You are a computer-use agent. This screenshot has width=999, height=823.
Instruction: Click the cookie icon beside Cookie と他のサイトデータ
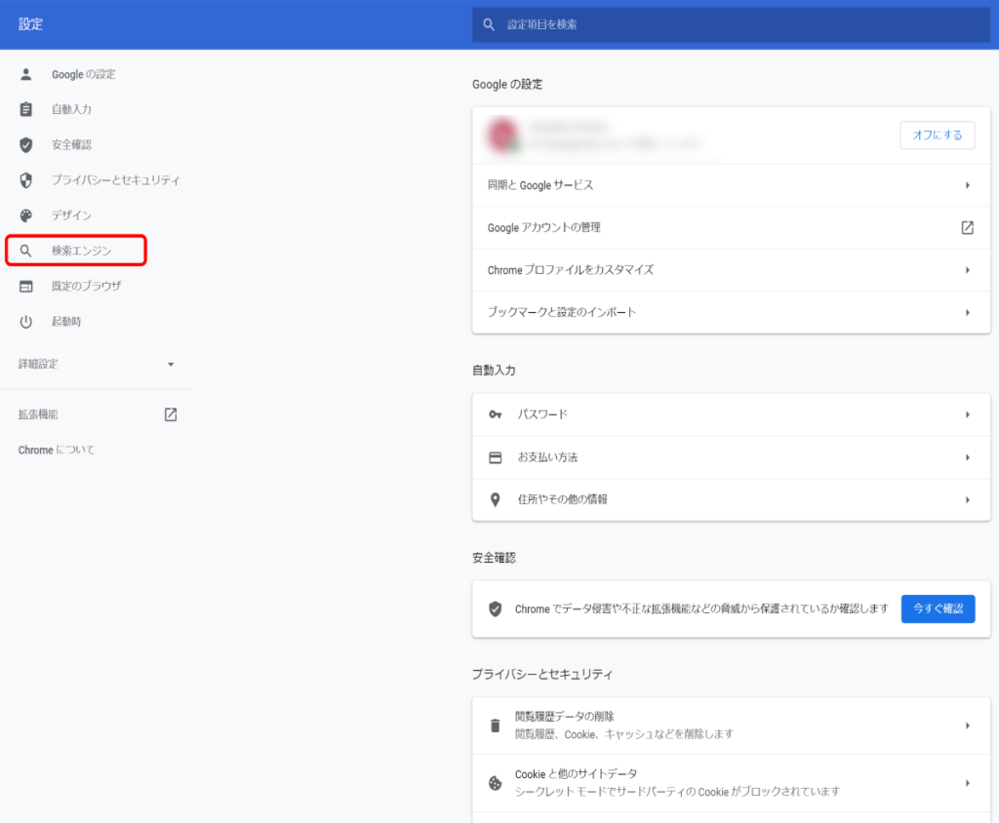495,783
